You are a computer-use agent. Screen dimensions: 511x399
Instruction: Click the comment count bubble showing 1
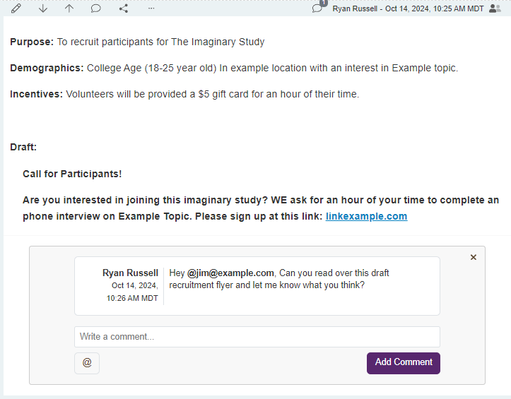(318, 7)
